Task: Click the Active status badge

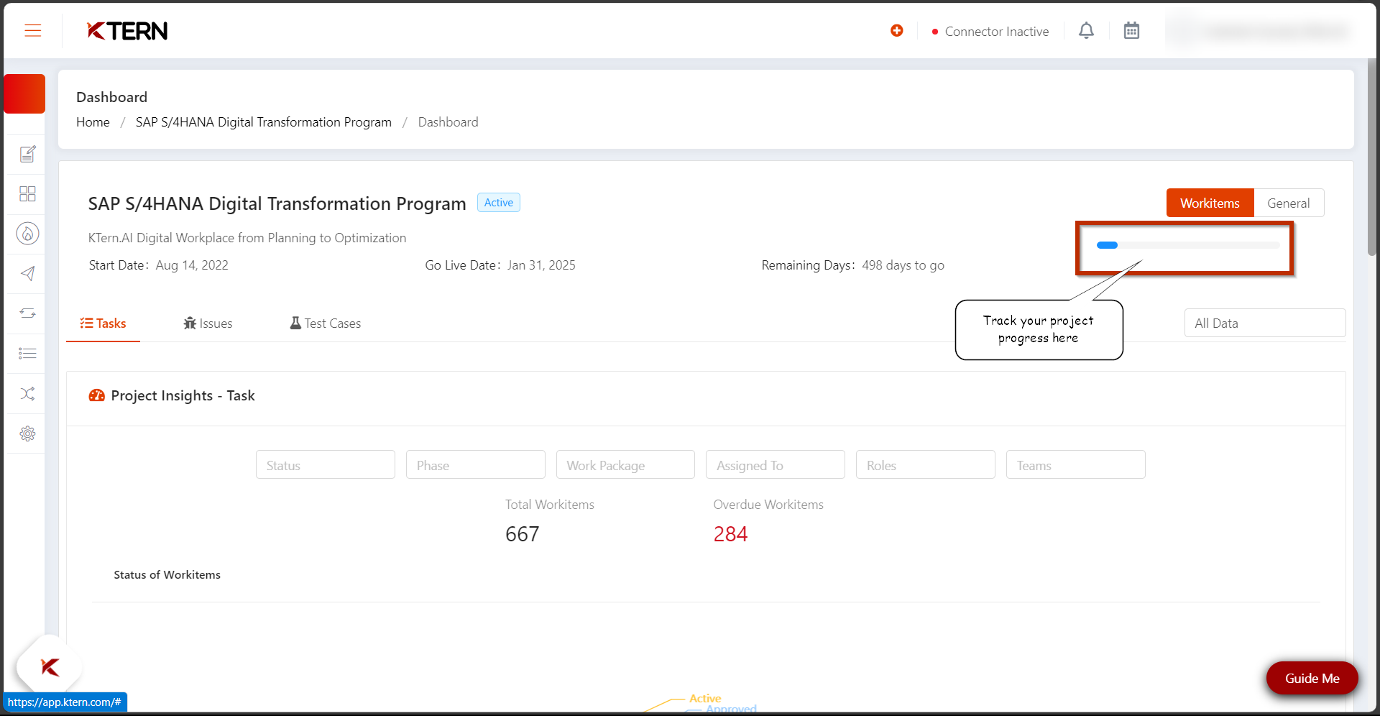Action: pos(498,203)
